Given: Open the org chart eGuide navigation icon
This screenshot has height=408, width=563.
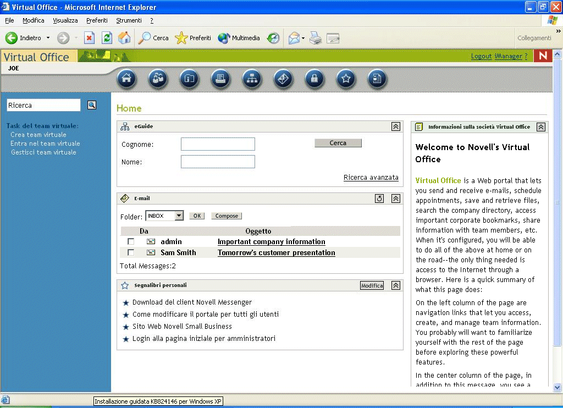Looking at the screenshot, I should (x=252, y=79).
